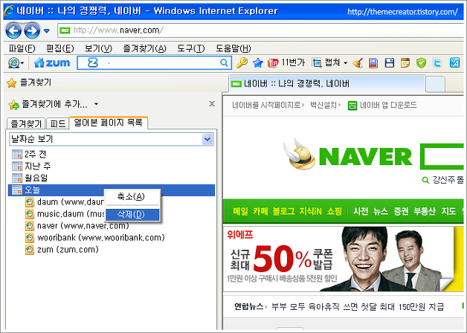Click 네이버 앱 다운로드 link
Screen dimensions: 467x333
click(382, 105)
